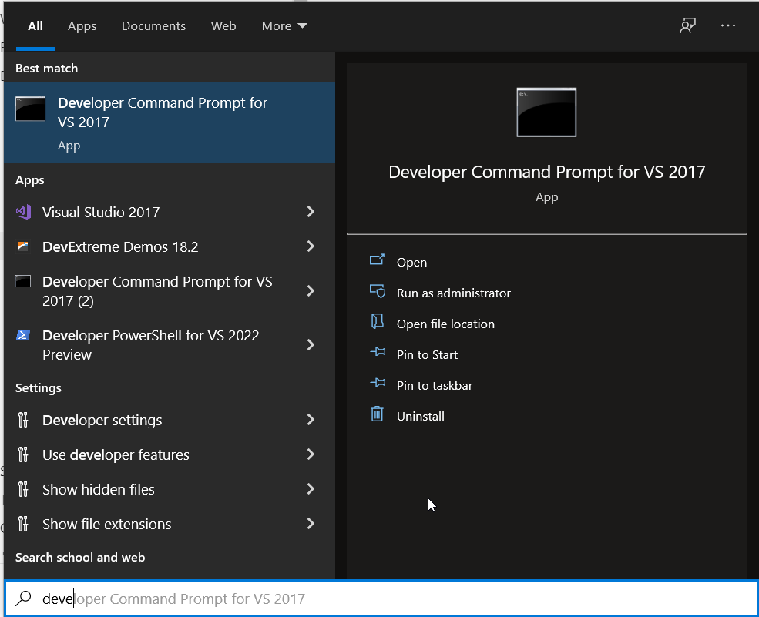Click the Show hidden files icon

[x=23, y=489]
